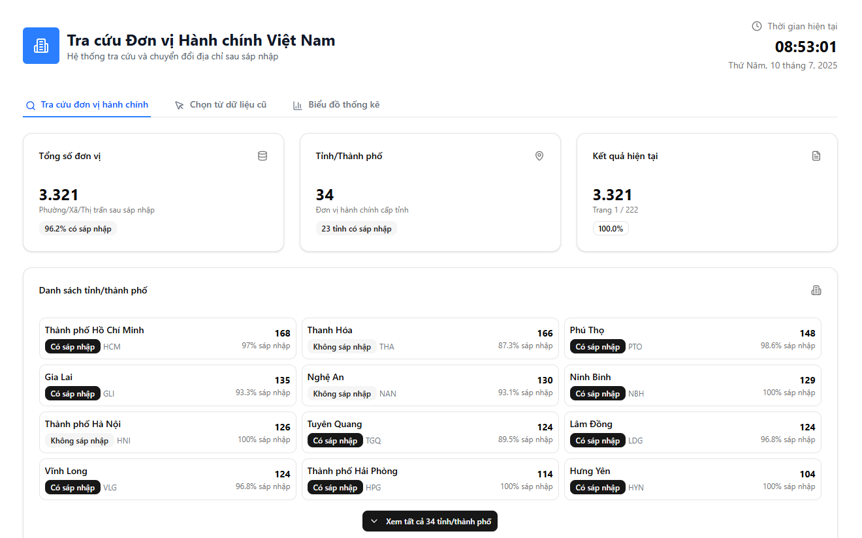Click the document icon in Kết quả hiện tại card
The image size is (862, 538).
816,156
